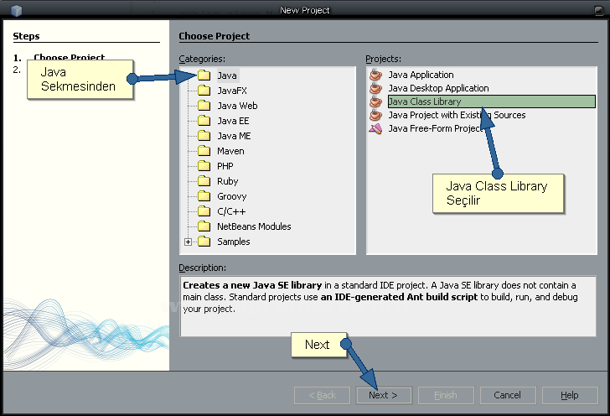Click the disabled Back button
This screenshot has height=416, width=610.
tap(322, 395)
